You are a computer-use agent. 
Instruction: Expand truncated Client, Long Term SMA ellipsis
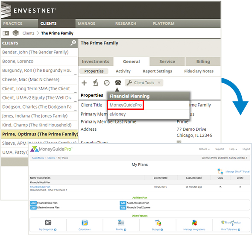point(75,92)
